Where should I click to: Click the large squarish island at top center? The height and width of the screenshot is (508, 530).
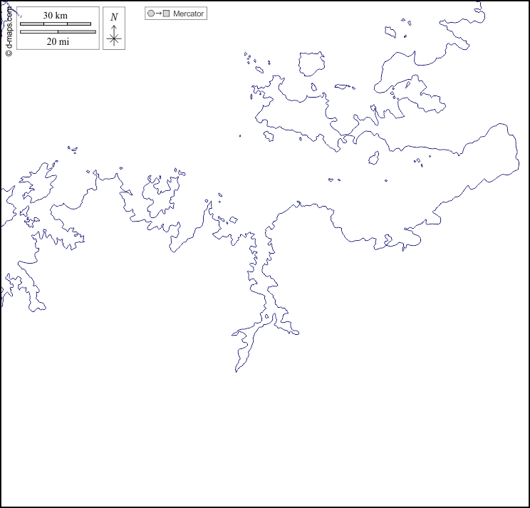(311, 63)
